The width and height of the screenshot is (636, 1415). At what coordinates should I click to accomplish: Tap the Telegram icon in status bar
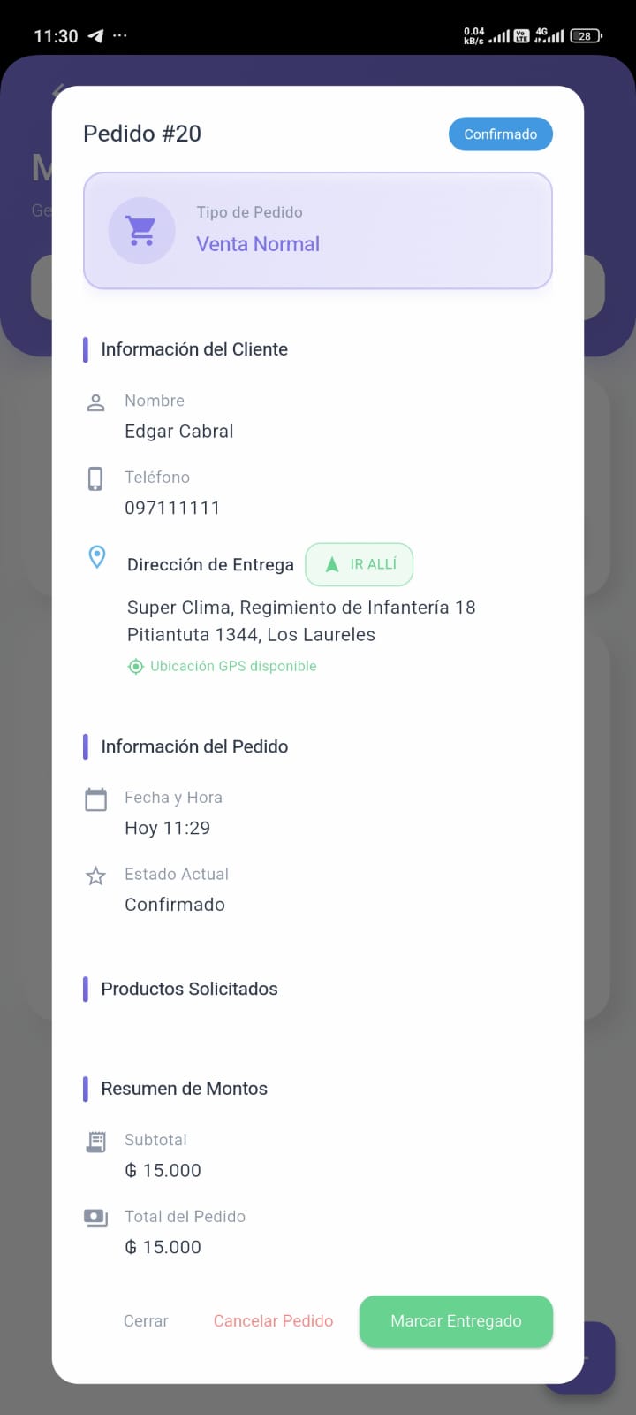(95, 36)
